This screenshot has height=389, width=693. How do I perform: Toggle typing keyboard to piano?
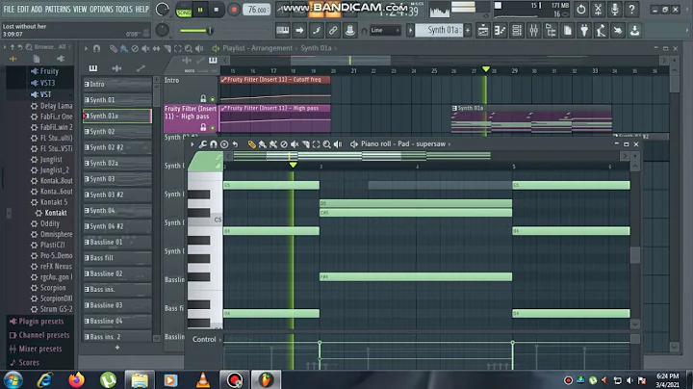click(282, 31)
